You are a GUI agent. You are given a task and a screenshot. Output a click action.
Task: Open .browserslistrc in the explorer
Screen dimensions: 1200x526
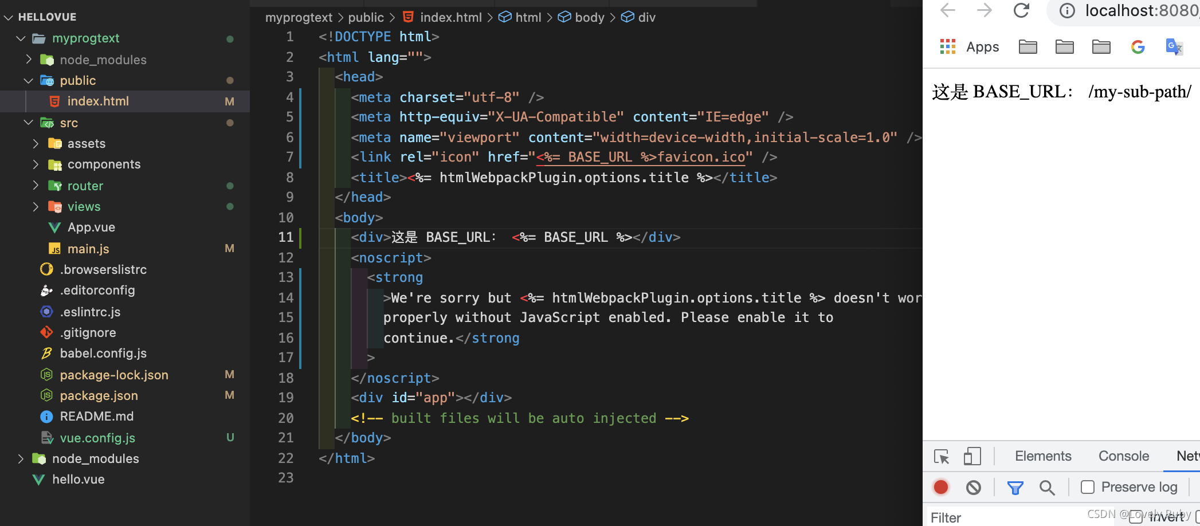click(x=125, y=269)
